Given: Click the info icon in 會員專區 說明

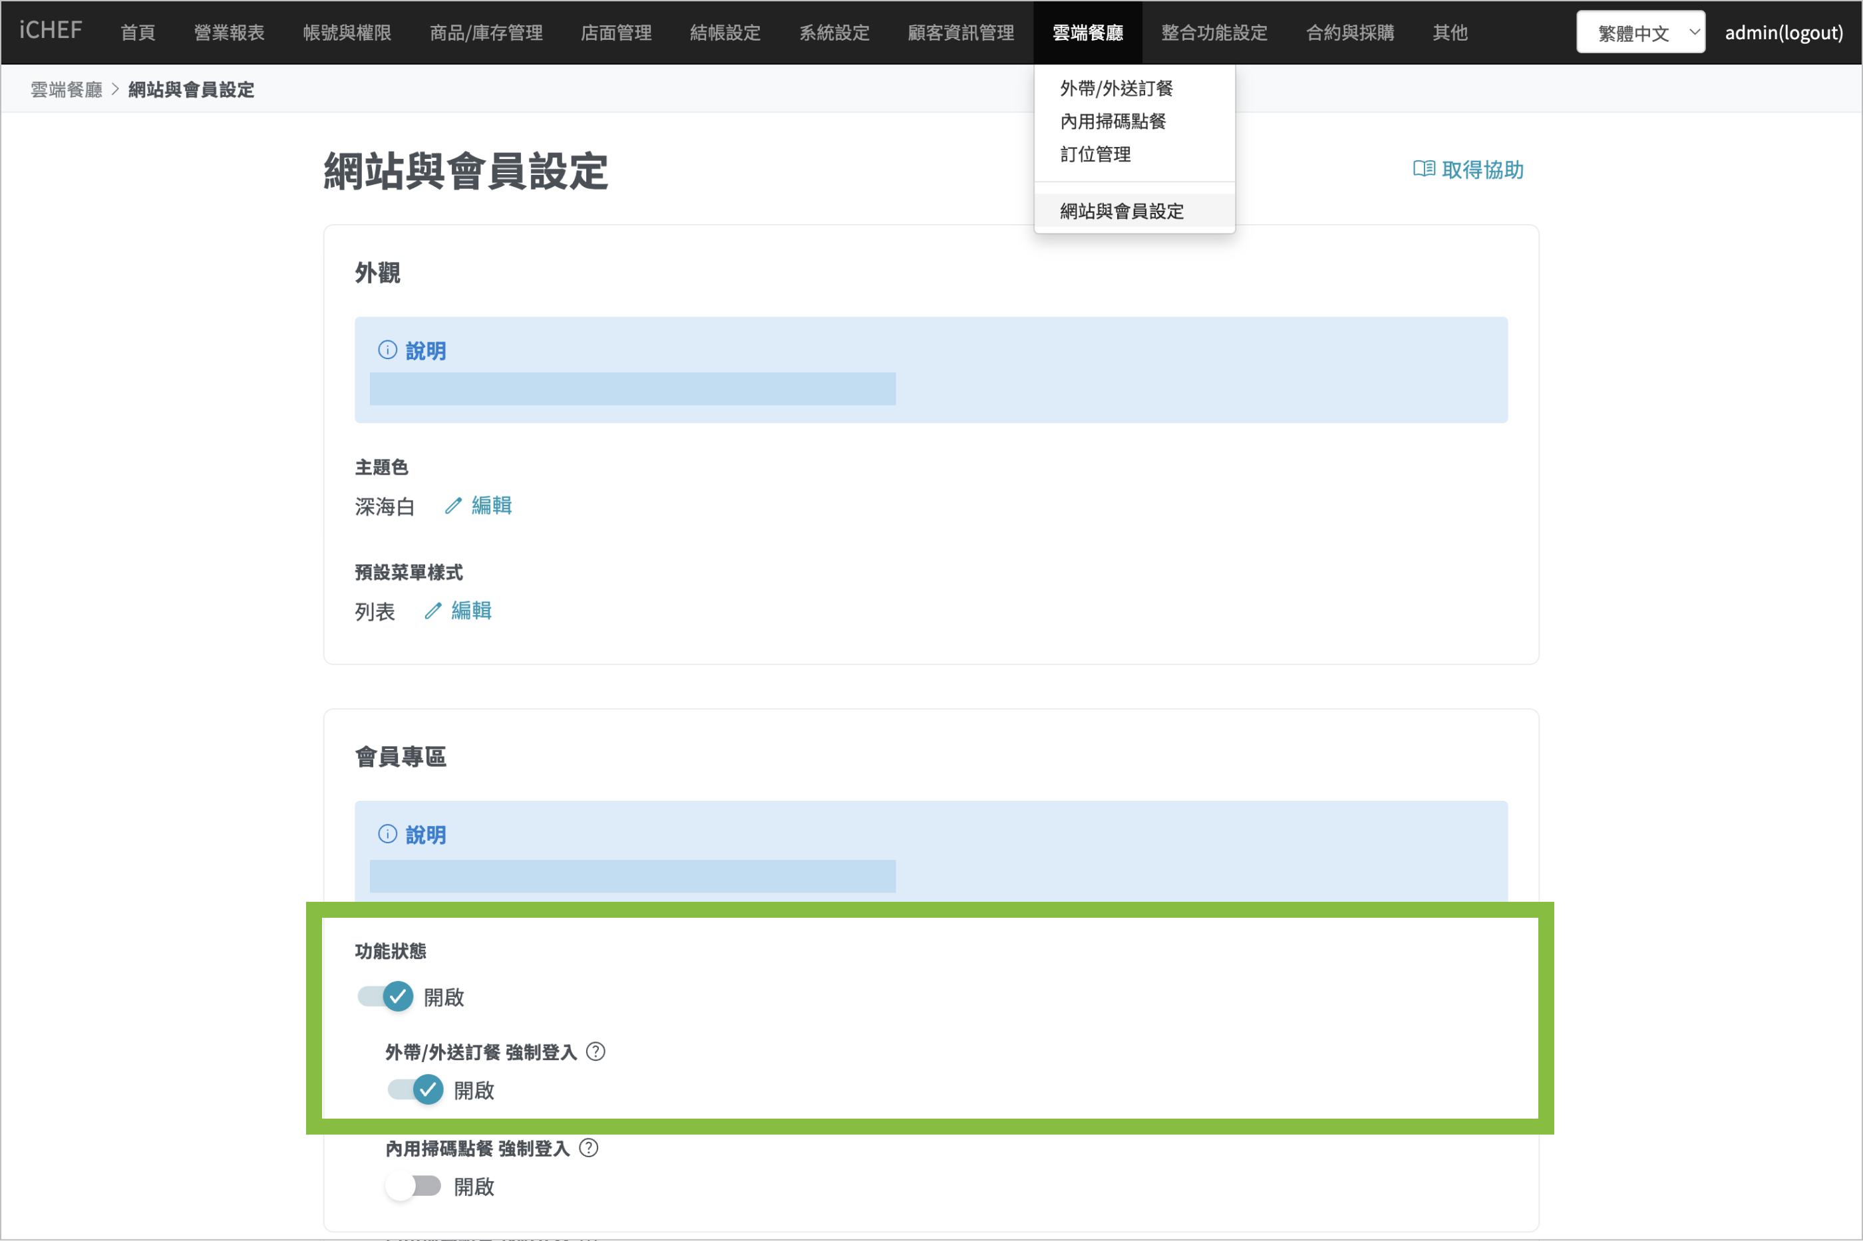Looking at the screenshot, I should click(387, 833).
